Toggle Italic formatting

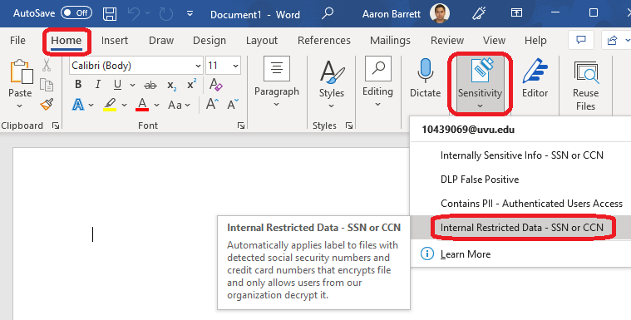point(98,85)
